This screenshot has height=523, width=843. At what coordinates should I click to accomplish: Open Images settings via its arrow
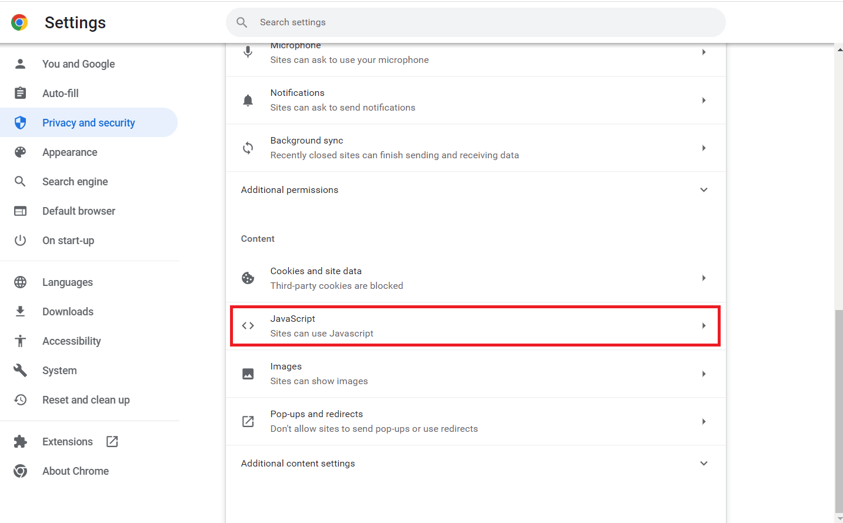coord(704,374)
